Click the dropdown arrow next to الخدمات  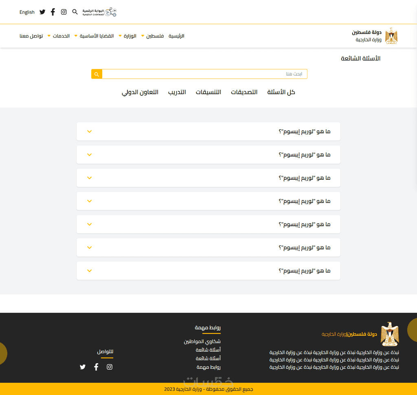(x=49, y=36)
